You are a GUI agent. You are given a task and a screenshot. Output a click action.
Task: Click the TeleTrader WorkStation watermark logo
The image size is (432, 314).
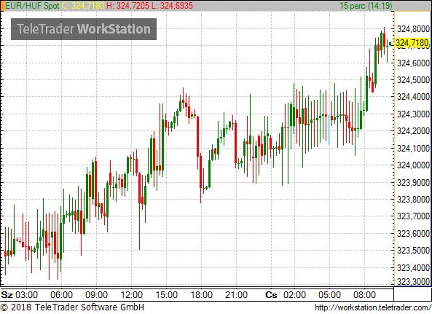click(x=84, y=29)
